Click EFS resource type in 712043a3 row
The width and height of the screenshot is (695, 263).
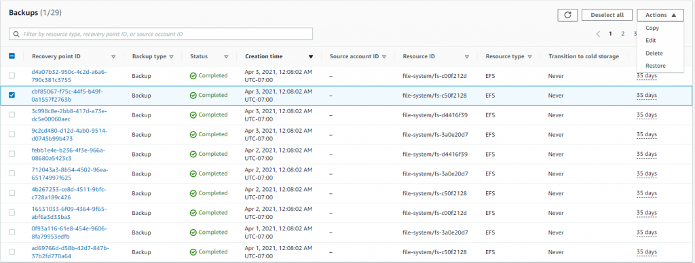(490, 174)
